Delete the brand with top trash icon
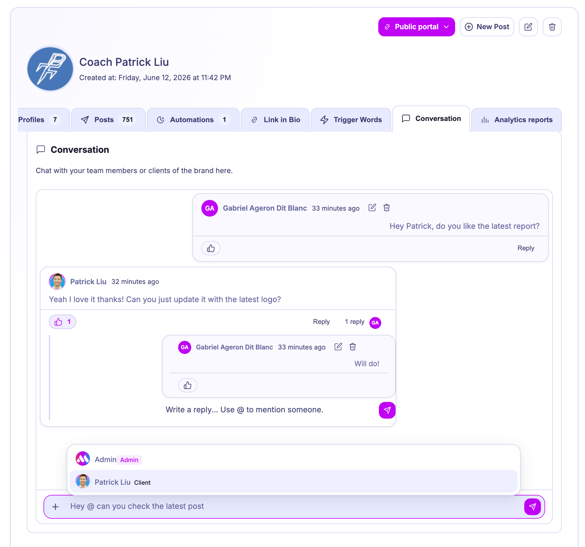This screenshot has height=547, width=585. tap(552, 27)
